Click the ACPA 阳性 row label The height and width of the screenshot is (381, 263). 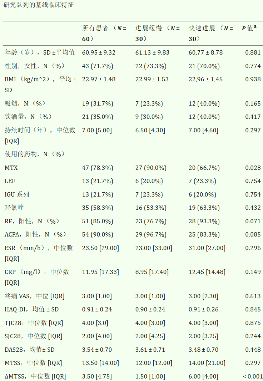pyautogui.click(x=35, y=234)
